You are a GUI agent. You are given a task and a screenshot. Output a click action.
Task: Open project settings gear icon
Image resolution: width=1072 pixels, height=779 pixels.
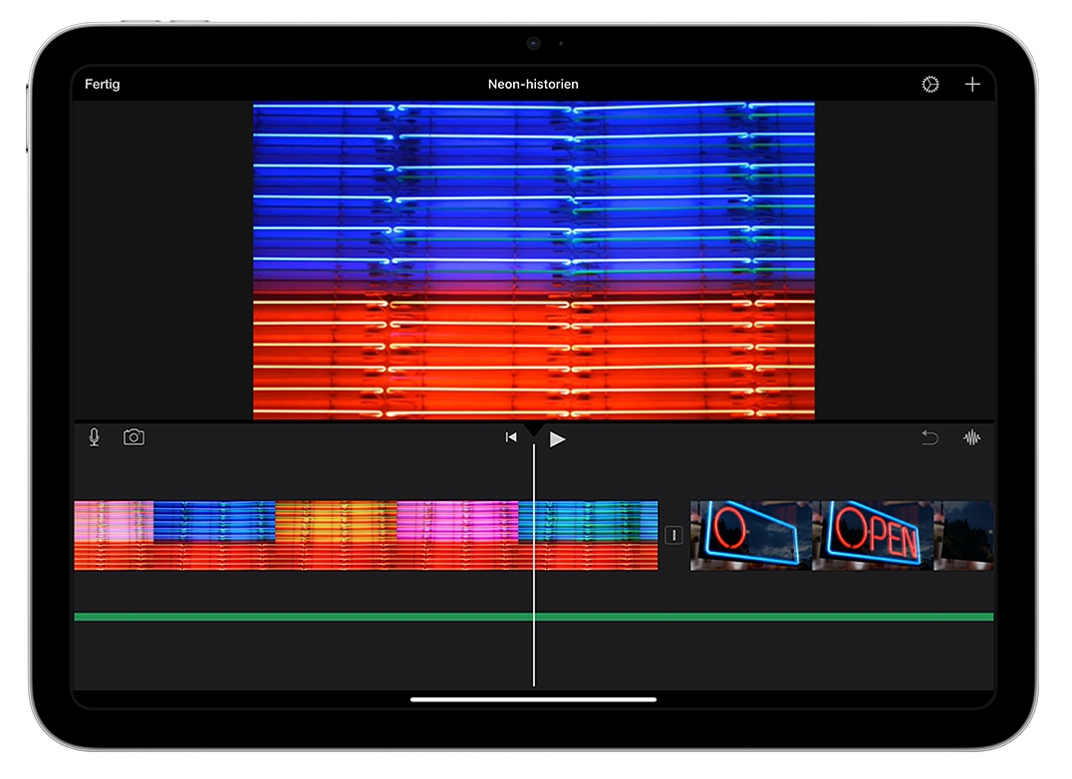pos(930,84)
